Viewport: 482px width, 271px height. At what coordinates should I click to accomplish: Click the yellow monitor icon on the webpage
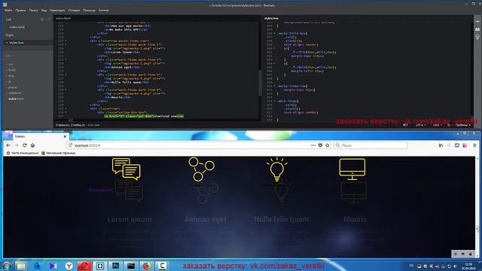[352, 169]
